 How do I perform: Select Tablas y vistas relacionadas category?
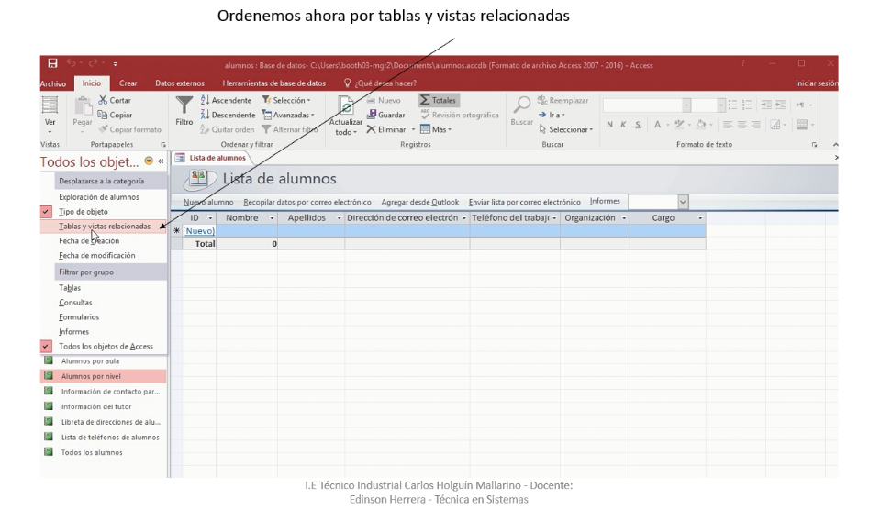click(x=104, y=227)
